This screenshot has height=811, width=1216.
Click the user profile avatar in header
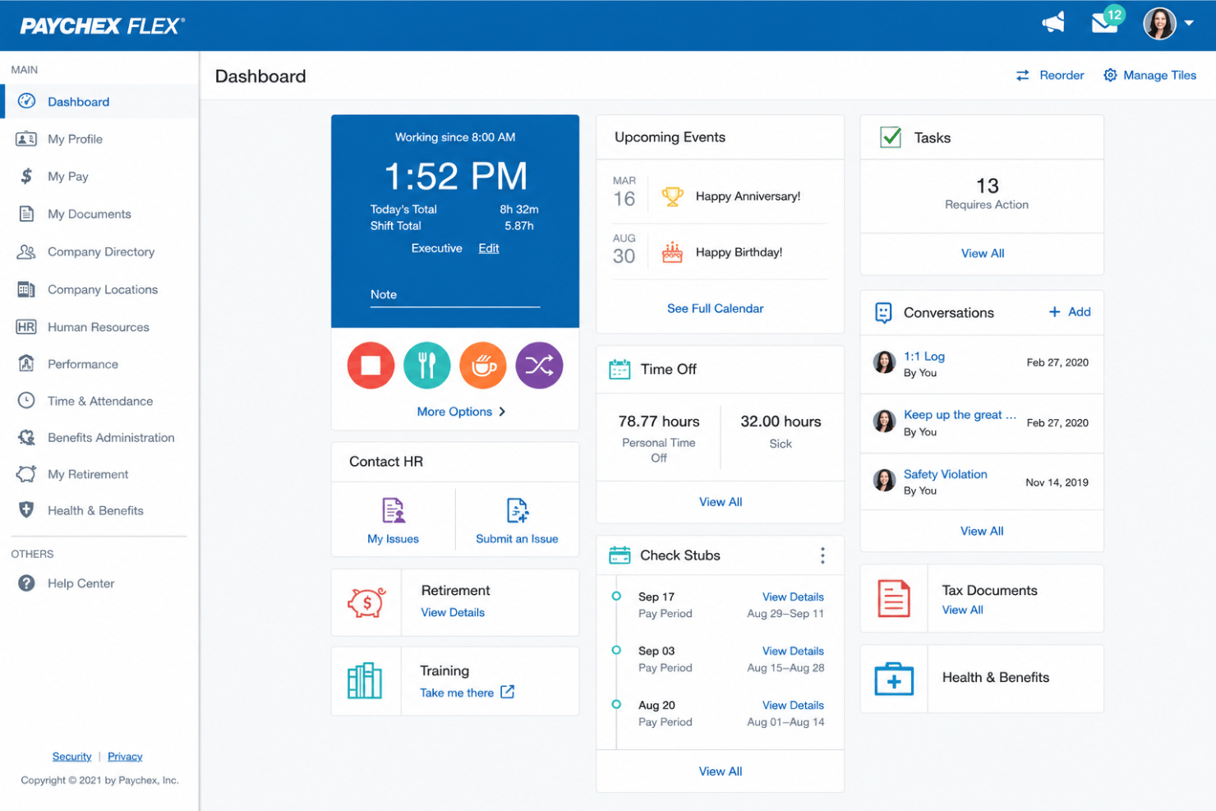coord(1159,23)
